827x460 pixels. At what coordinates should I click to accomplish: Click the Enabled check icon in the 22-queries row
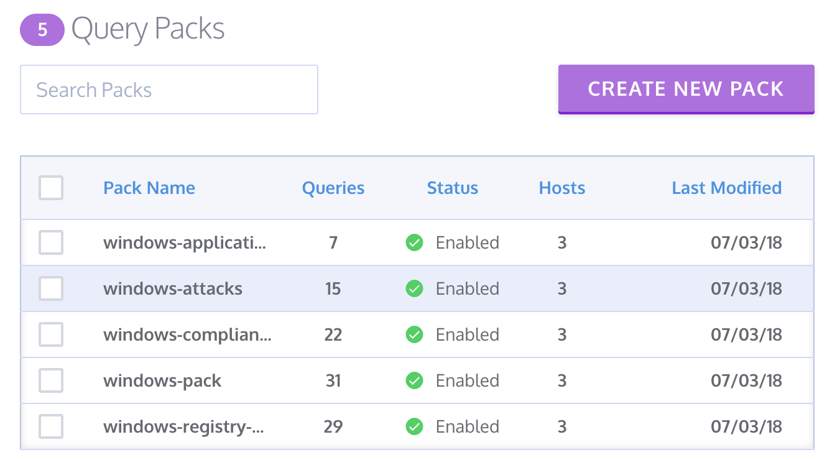414,334
